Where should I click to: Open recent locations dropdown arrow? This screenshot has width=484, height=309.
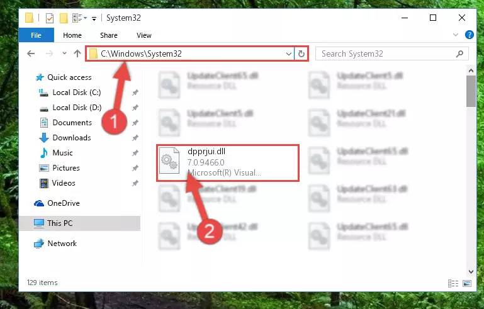(x=64, y=53)
